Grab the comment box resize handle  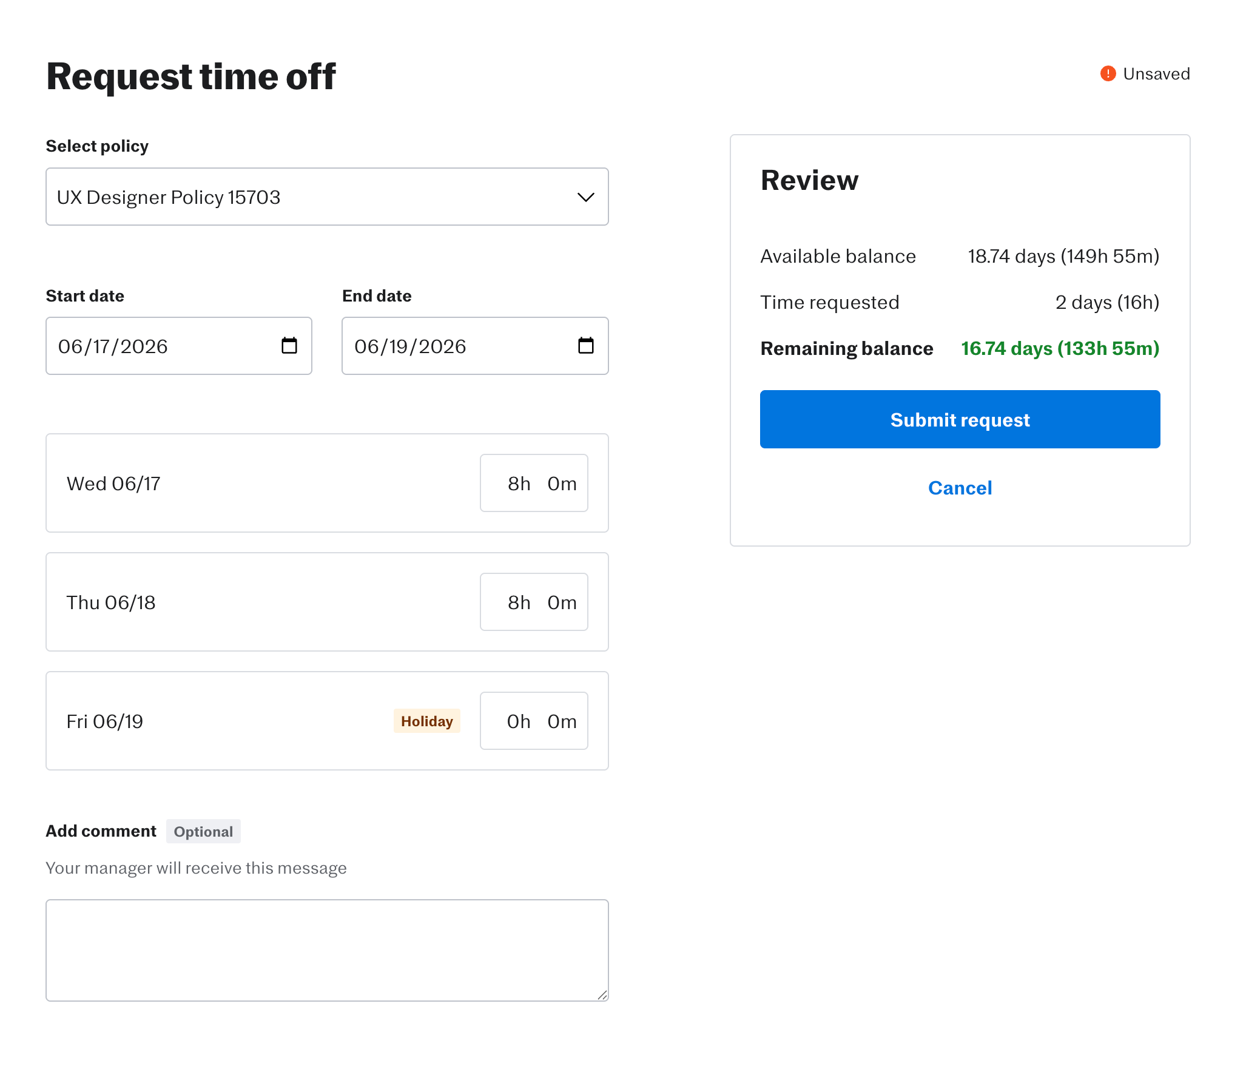pyautogui.click(x=602, y=995)
